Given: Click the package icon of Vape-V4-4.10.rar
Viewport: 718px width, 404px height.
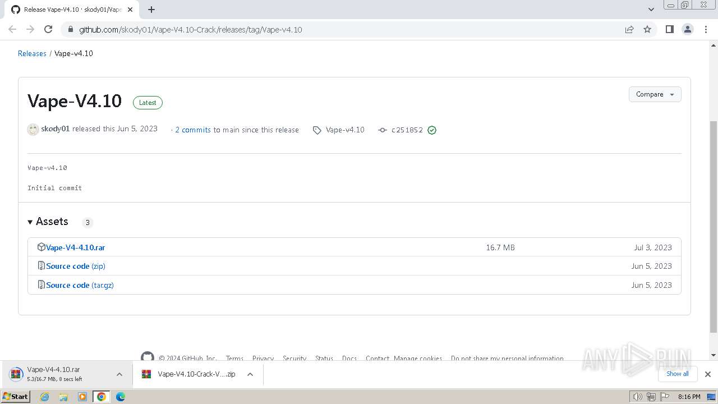Looking at the screenshot, I should [41, 247].
